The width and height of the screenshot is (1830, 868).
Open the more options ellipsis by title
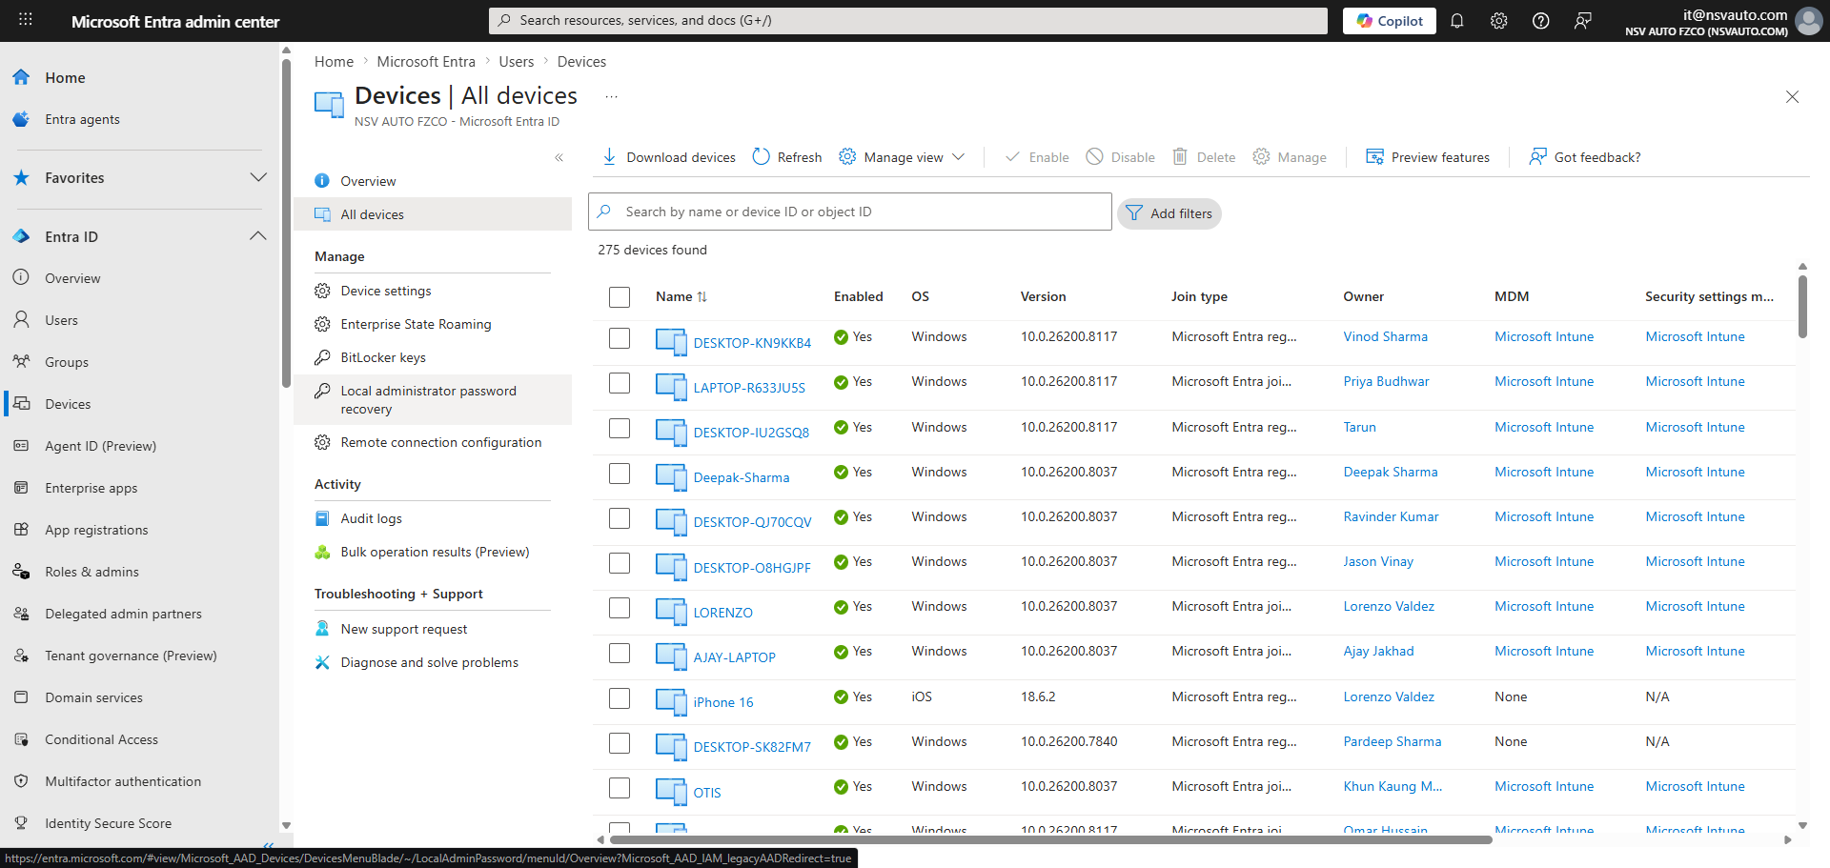pyautogui.click(x=611, y=96)
